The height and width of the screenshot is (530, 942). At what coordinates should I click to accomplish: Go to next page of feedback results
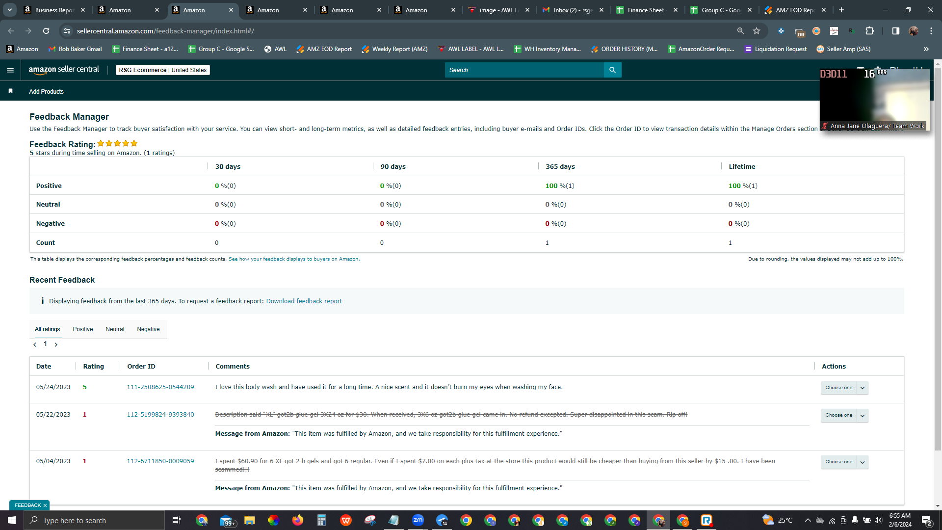tap(56, 344)
